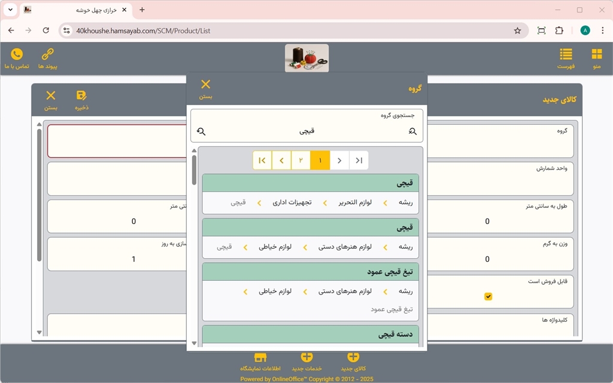Click the خدمات جدید plus icon
Image resolution: width=613 pixels, height=383 pixels.
coord(306,360)
